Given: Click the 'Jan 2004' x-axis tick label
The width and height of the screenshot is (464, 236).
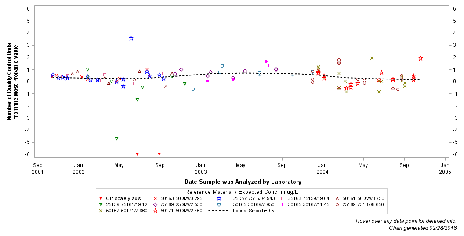Looking at the screenshot, I should (x=323, y=168).
